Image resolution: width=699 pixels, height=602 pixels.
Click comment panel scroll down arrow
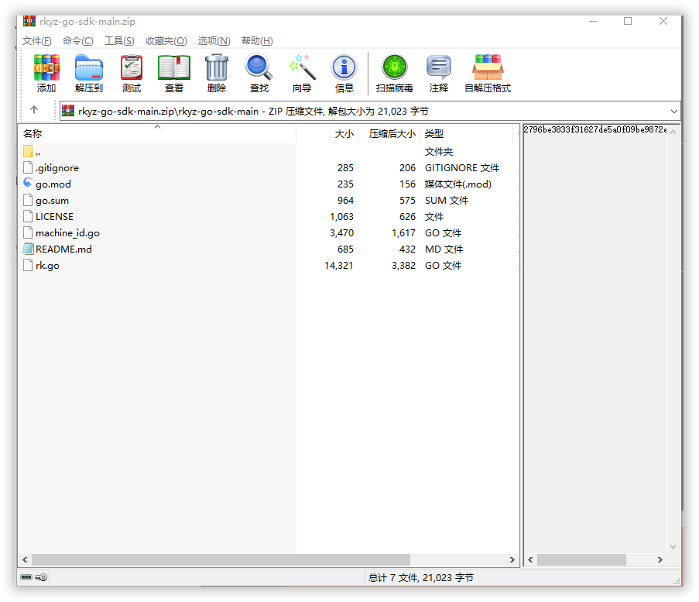click(x=673, y=547)
